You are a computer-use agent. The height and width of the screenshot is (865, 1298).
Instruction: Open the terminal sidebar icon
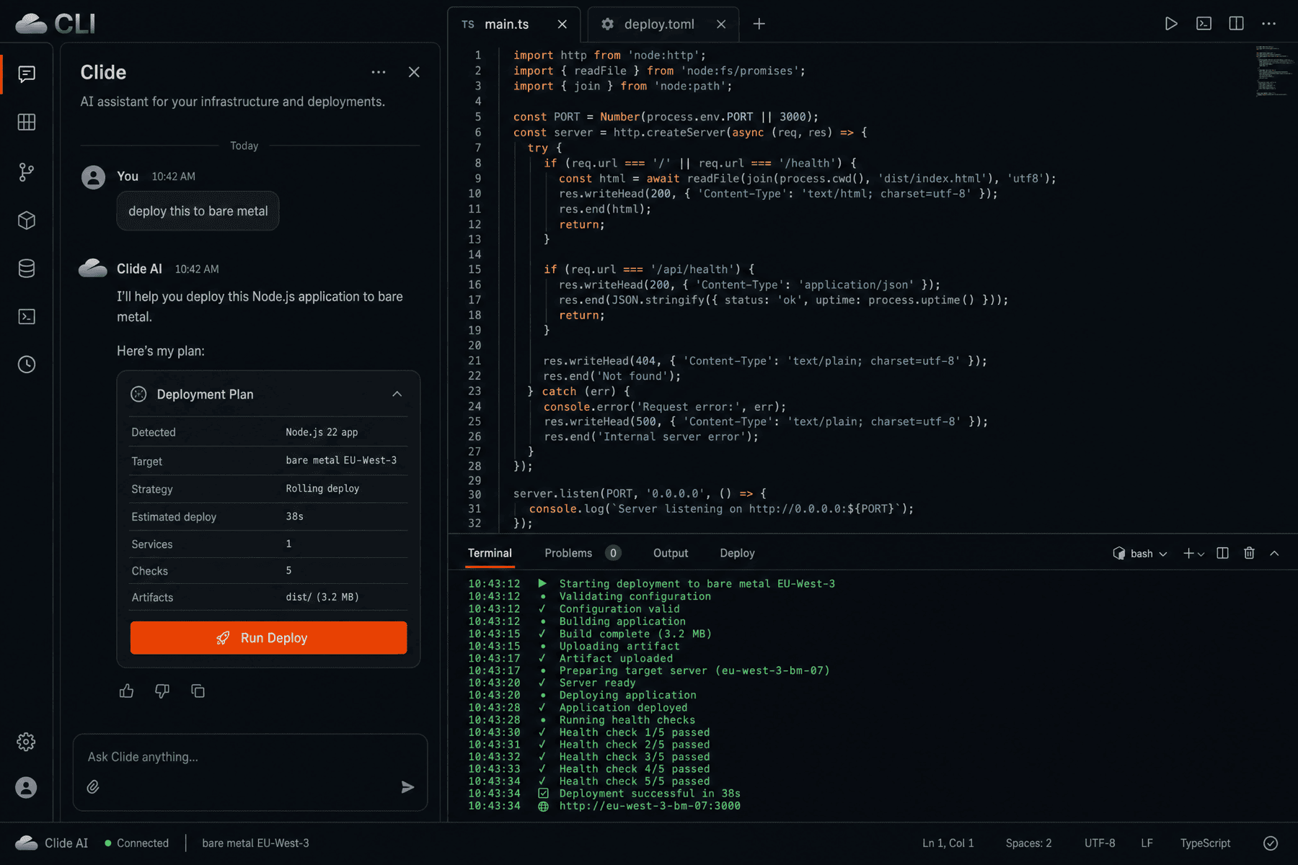click(x=27, y=316)
